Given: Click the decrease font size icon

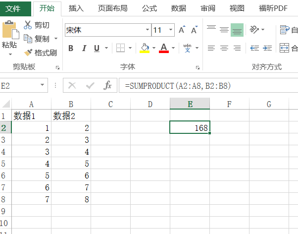Looking at the screenshot, I should (x=194, y=30).
